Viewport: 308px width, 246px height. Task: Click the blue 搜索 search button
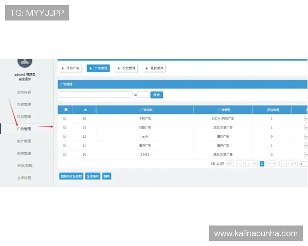click(157, 95)
